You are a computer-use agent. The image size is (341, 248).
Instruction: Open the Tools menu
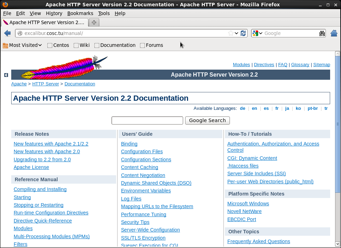[104, 13]
